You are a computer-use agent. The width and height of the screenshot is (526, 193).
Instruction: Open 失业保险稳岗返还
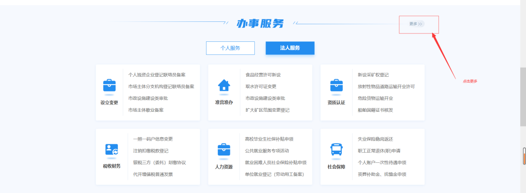pyautogui.click(x=375, y=139)
